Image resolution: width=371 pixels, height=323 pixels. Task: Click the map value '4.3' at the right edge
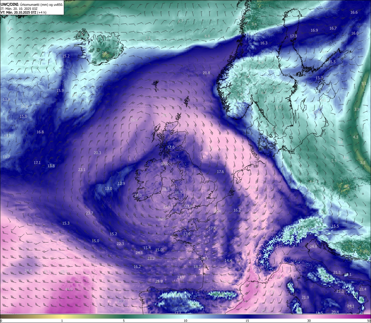pyautogui.click(x=356, y=137)
